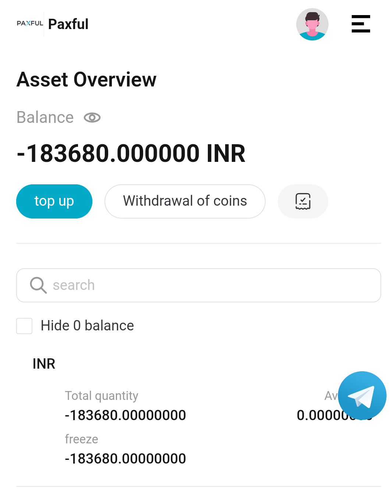Screen dimensions: 390x493
Task: Click the Withdrawal of coins button
Action: tap(185, 201)
